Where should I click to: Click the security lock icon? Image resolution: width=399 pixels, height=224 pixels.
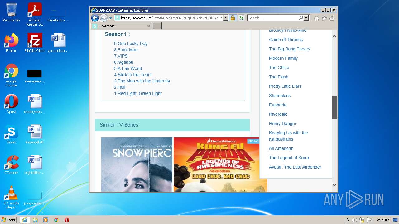[x=233, y=18]
